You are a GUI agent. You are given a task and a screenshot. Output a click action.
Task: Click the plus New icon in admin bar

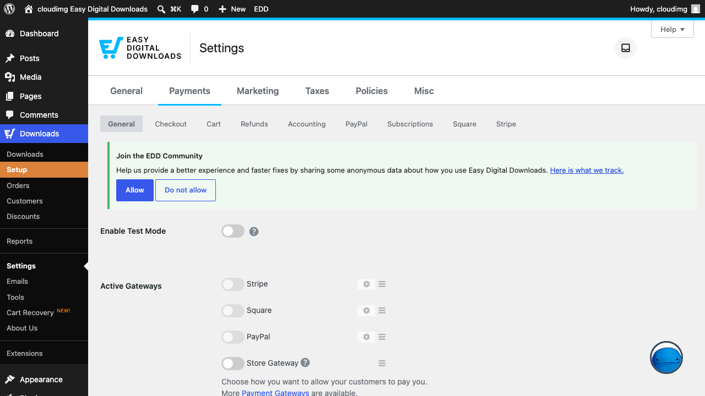[223, 9]
